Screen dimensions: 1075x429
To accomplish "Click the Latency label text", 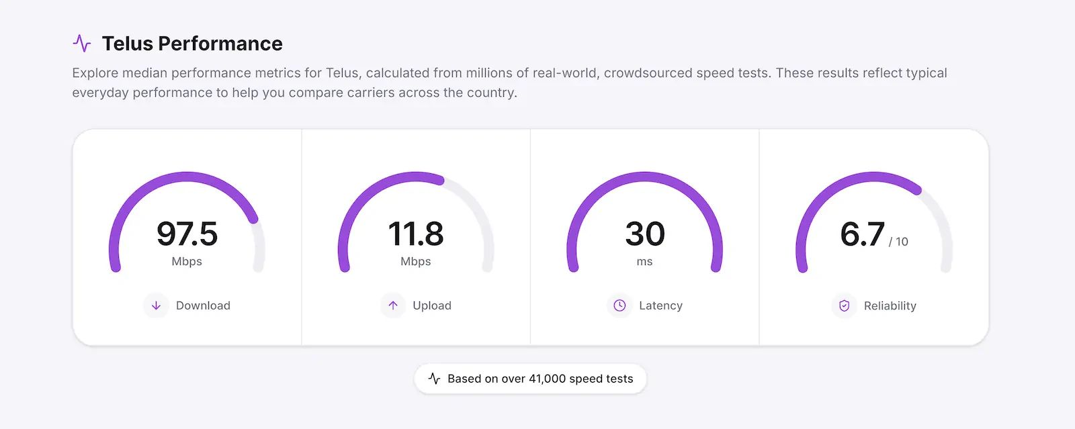I will [660, 305].
